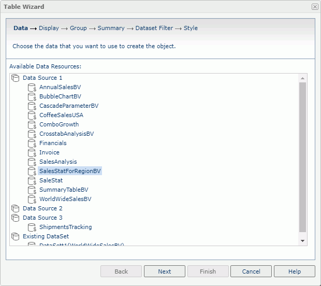Screen dimensions: 321x286
Task: Cancel the Table Wizard
Action: click(x=251, y=271)
